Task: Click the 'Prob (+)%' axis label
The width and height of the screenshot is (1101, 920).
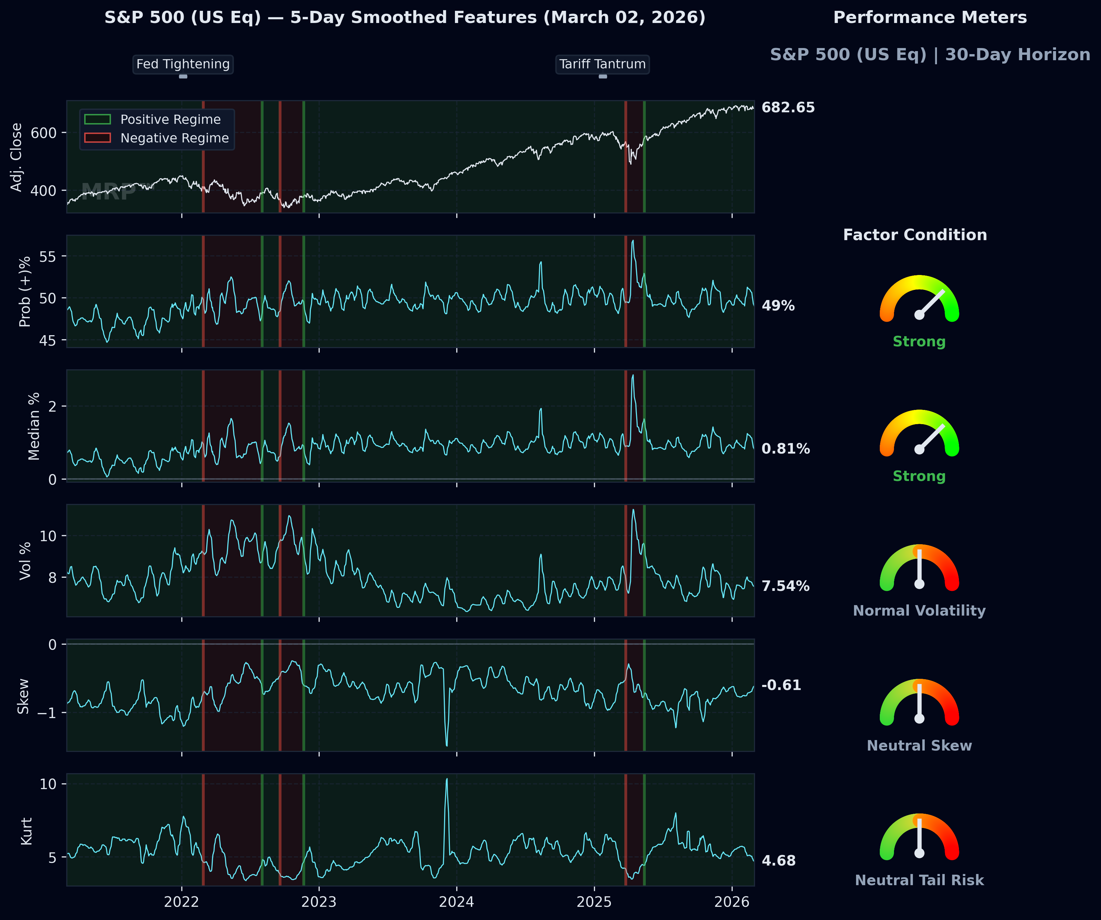Action: point(25,292)
